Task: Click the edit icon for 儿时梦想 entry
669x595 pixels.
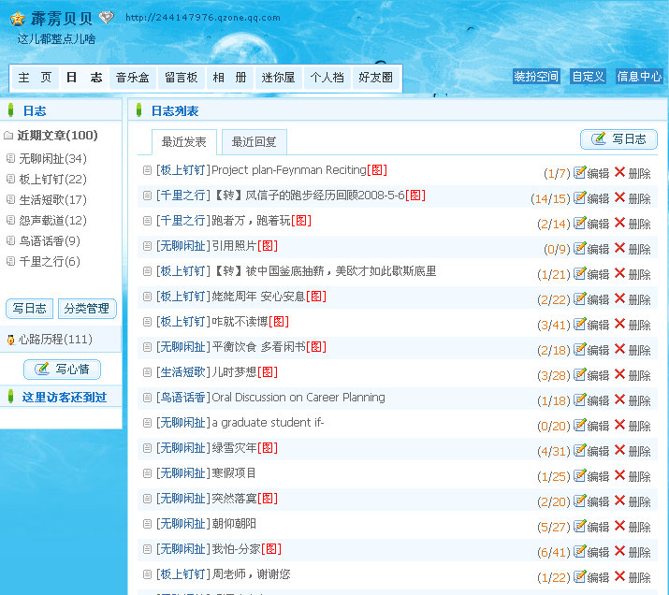Action: tap(579, 374)
